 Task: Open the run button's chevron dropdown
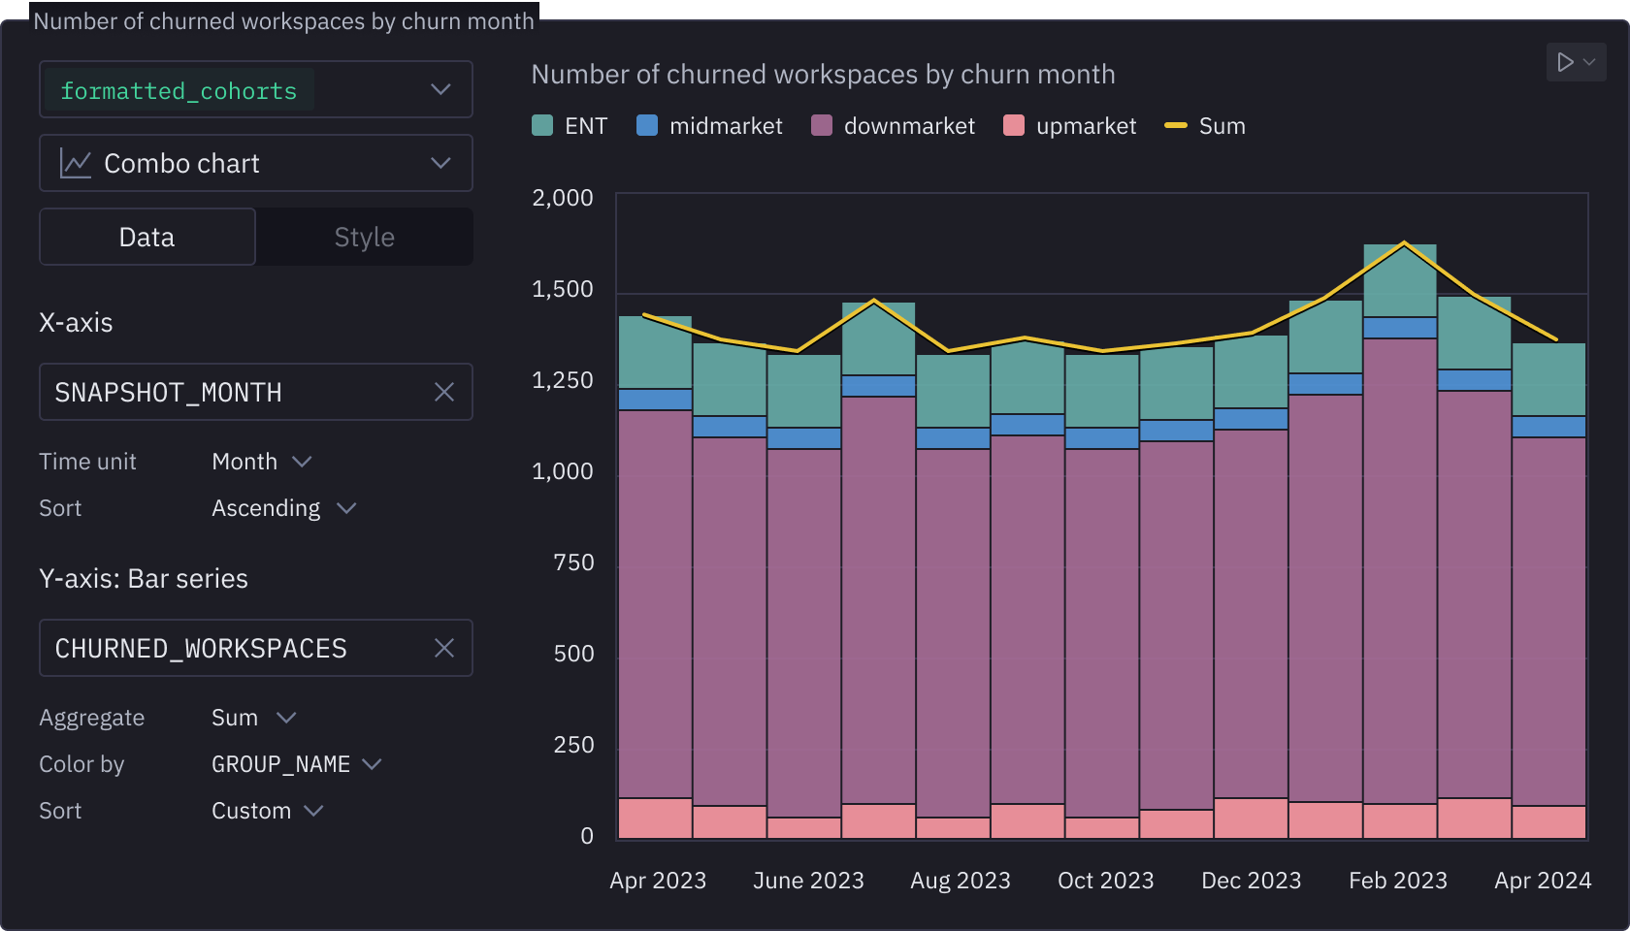(1588, 62)
